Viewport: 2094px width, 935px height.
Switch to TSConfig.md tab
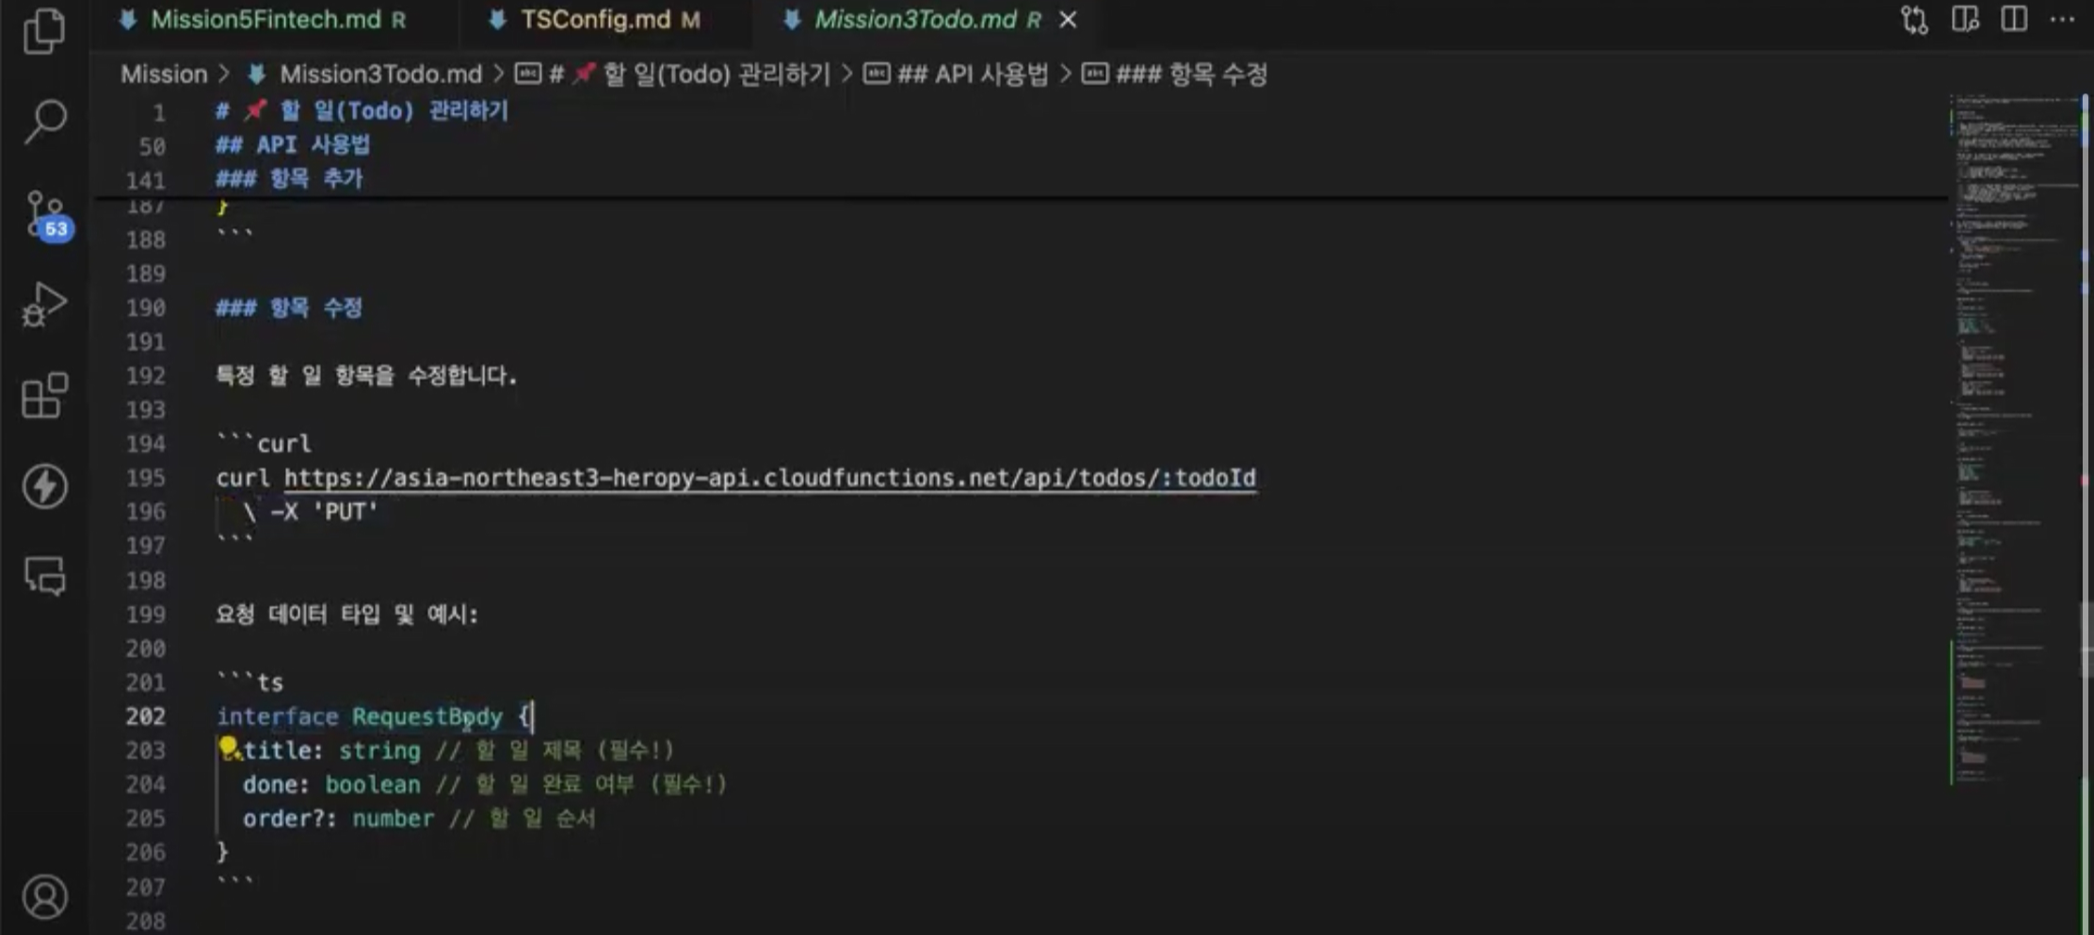coord(595,20)
